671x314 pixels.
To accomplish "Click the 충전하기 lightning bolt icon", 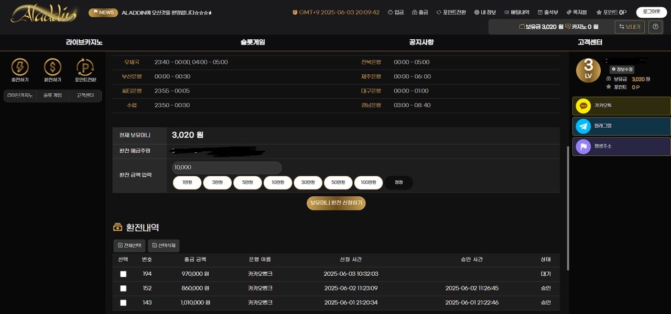I will coord(20,67).
